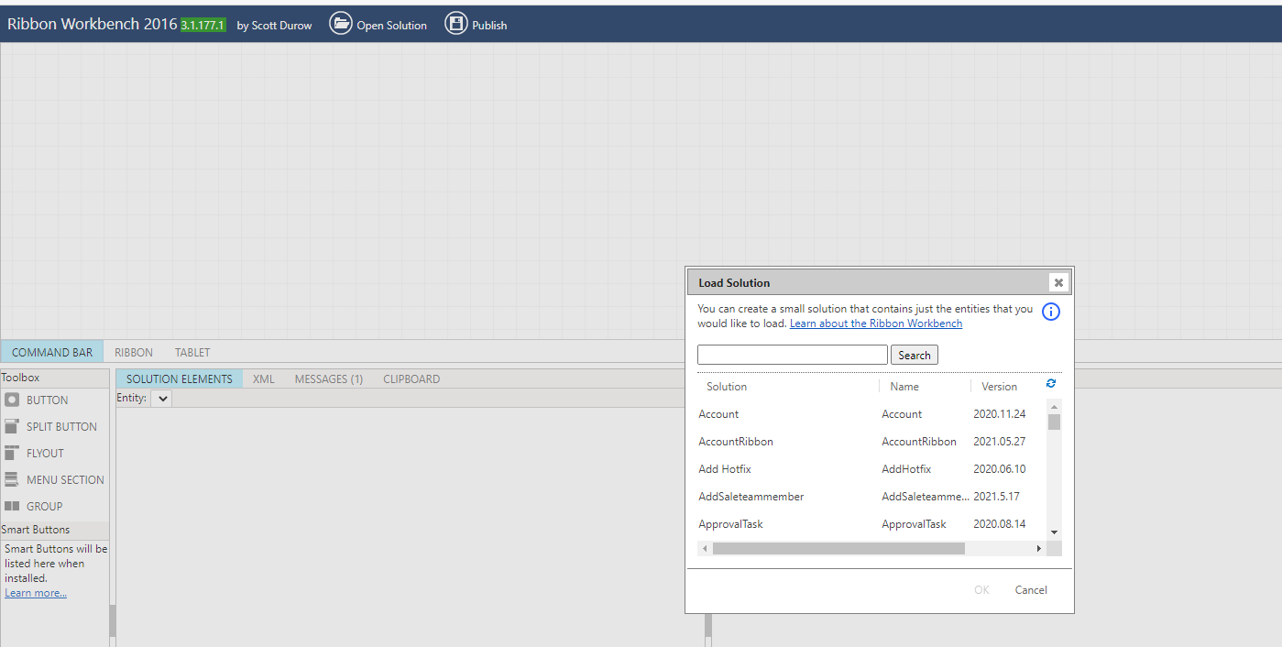
Task: Open the Clipboard tab
Action: [411, 378]
